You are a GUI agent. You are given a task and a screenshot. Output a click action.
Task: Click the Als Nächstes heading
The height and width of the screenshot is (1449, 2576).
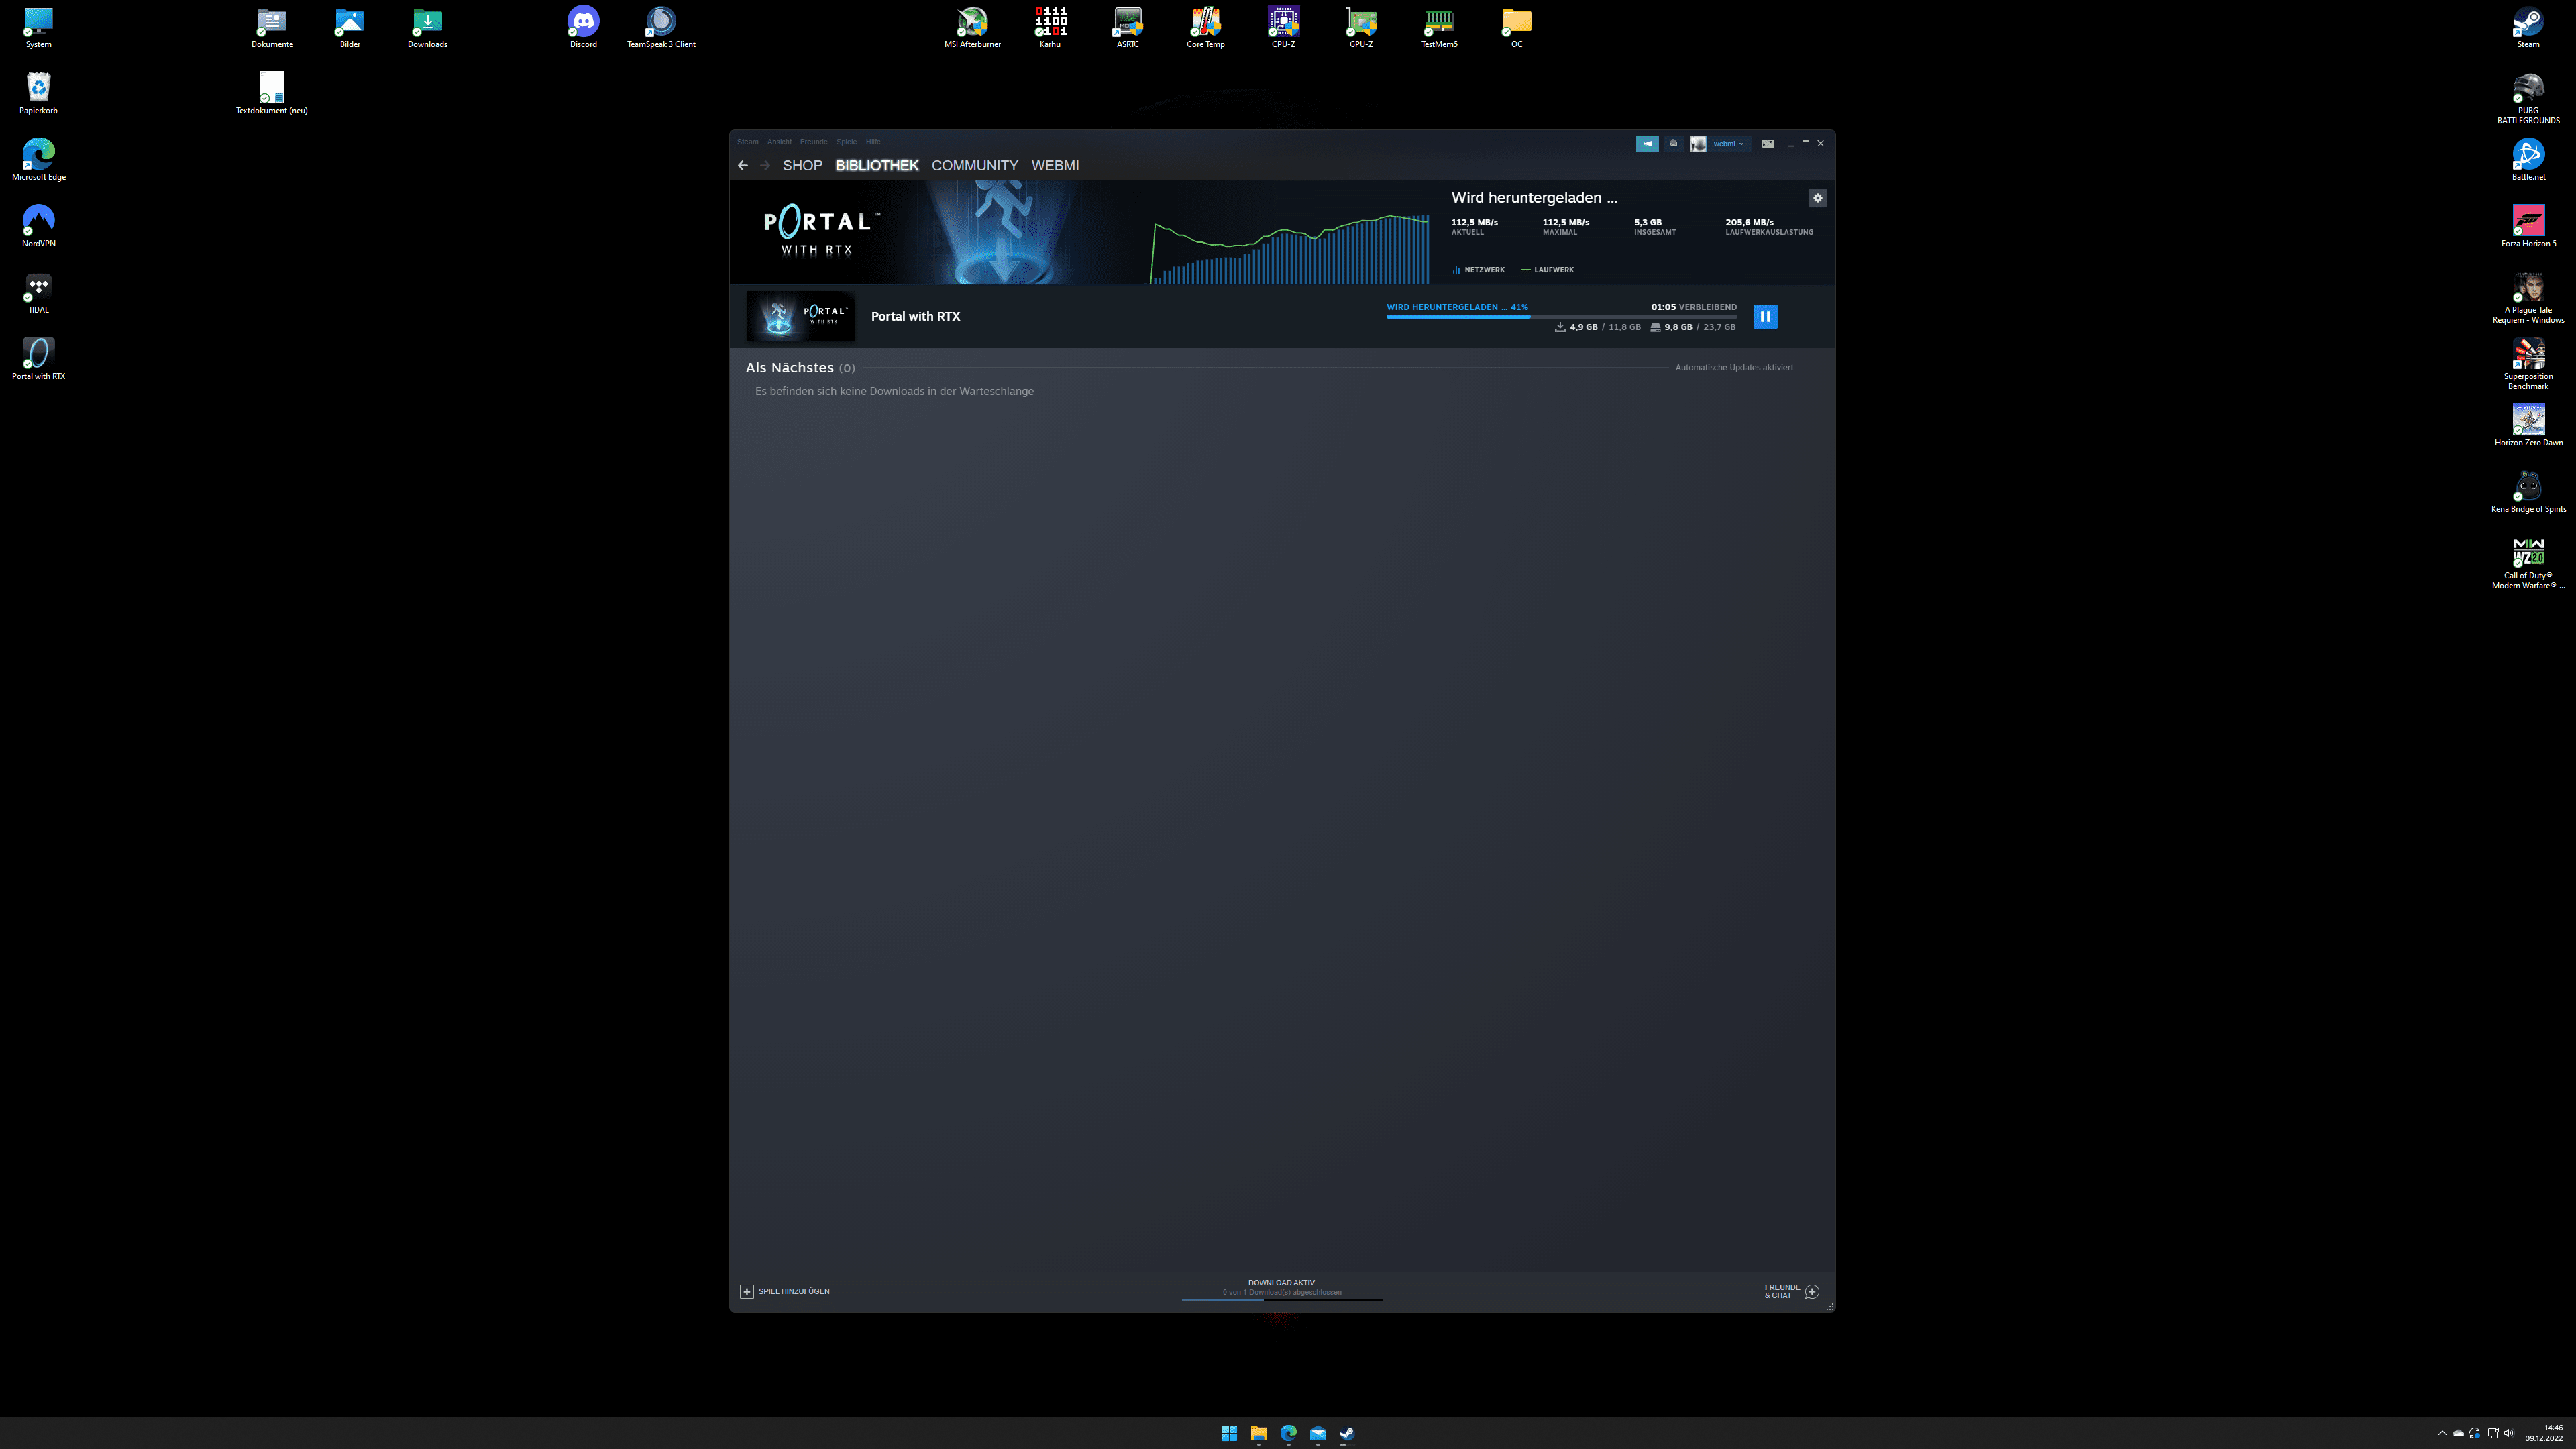pos(789,368)
